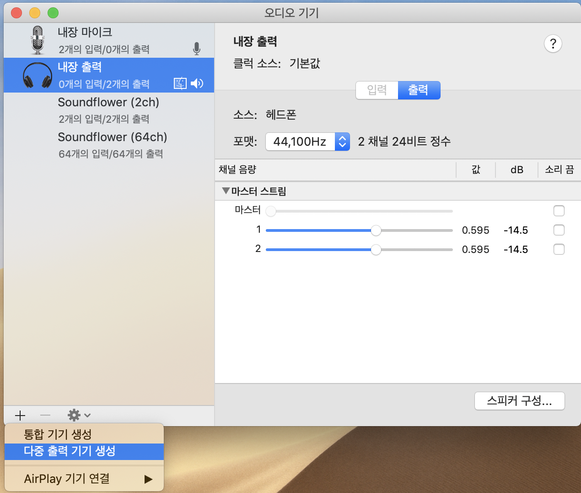Click the 내장 마이크 microphone device icon

(38, 40)
